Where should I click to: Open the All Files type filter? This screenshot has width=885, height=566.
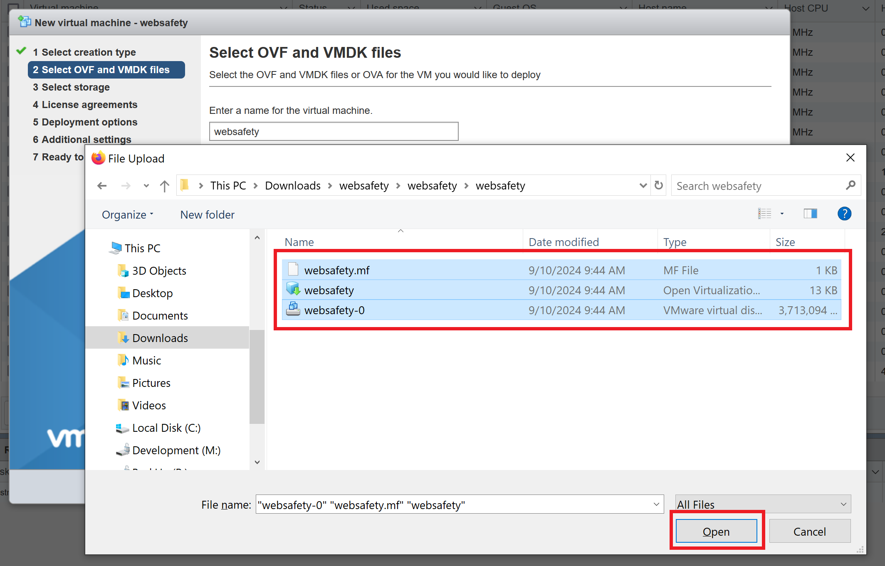tap(763, 504)
